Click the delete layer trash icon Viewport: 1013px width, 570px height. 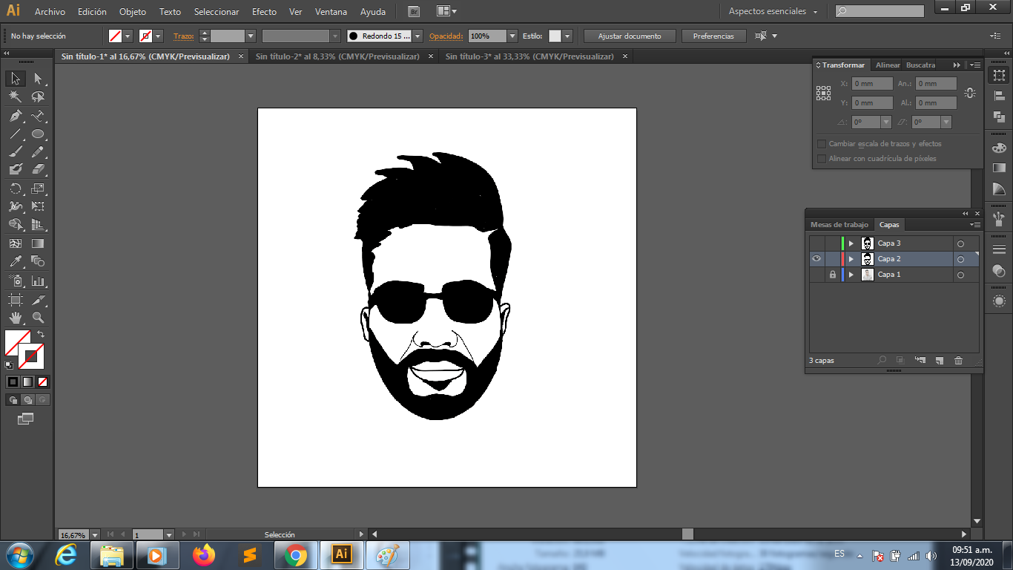(958, 360)
